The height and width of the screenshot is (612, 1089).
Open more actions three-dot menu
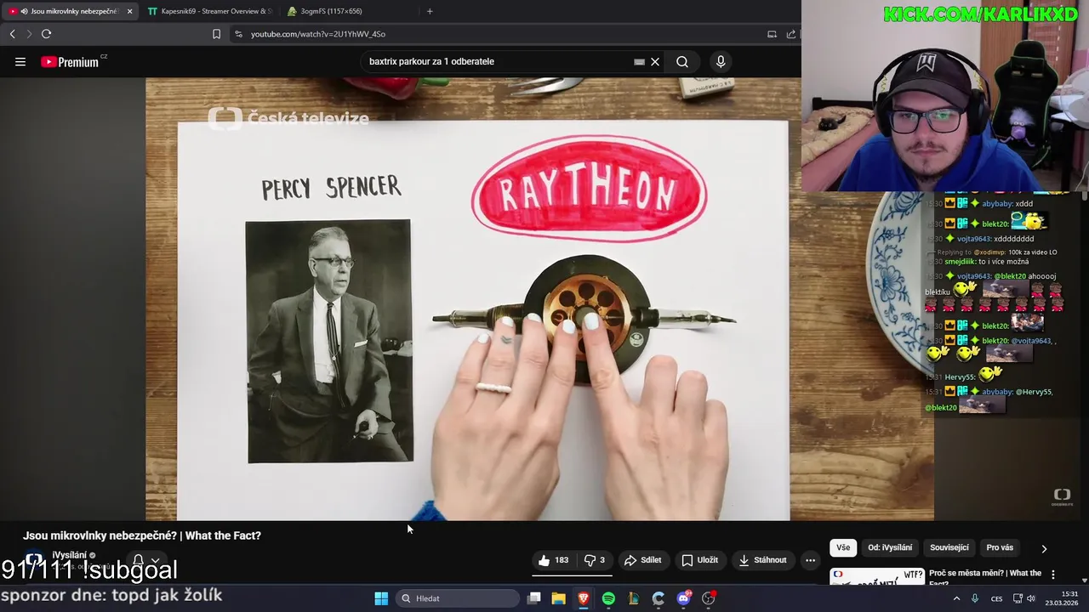810,560
